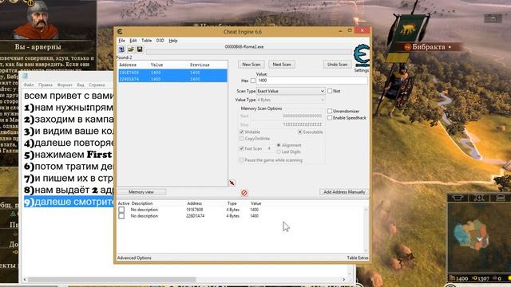Image resolution: width=511 pixels, height=287 pixels.
Task: Click the Notepad window title icon
Action: pos(25,77)
